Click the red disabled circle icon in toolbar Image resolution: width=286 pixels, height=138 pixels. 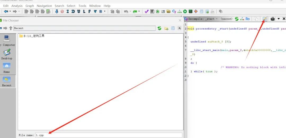tap(62, 11)
